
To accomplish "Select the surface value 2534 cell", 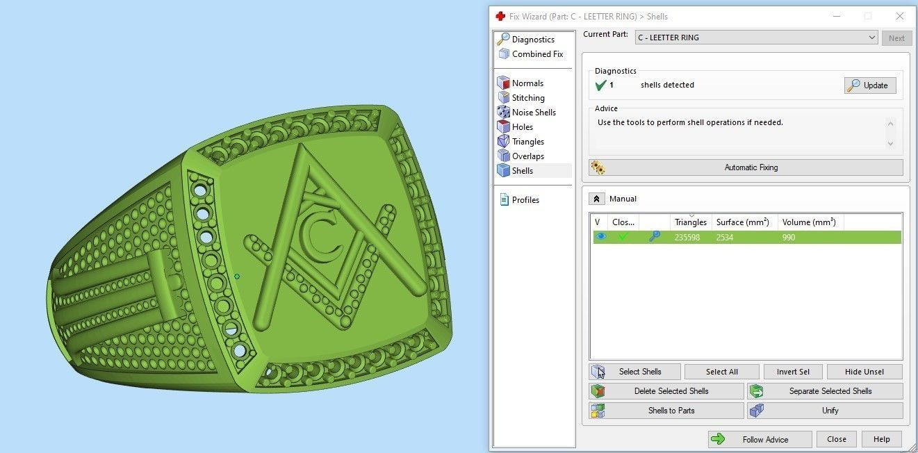I will (x=725, y=238).
